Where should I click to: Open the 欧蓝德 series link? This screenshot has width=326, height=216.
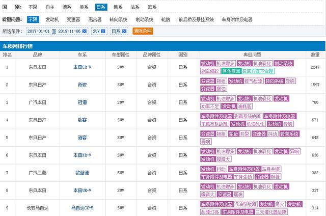point(83,173)
